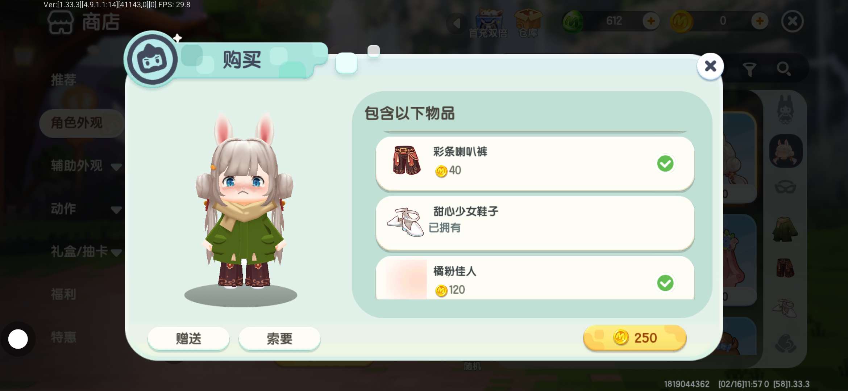Click the 索要 request button
This screenshot has height=391, width=848.
tap(279, 339)
